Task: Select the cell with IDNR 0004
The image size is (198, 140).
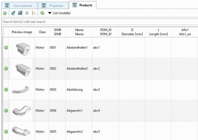Action: click(57, 111)
